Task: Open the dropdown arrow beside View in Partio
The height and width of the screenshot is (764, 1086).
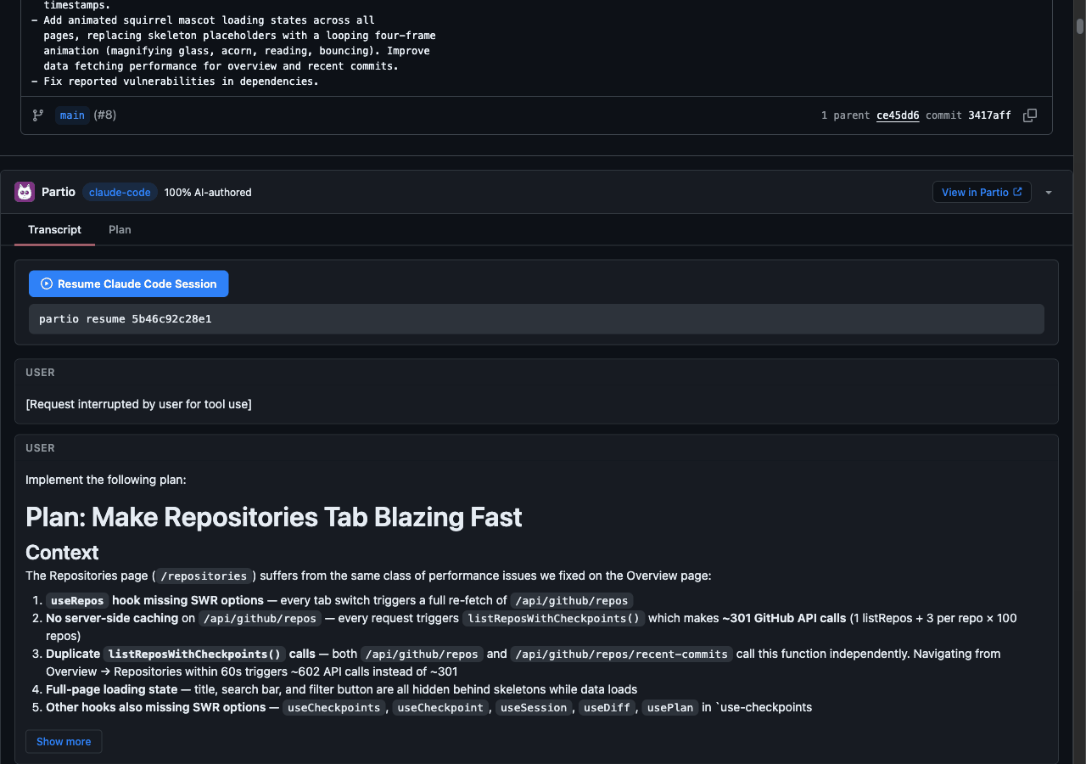Action: [x=1049, y=192]
